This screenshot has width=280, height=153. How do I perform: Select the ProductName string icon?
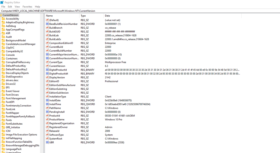click(47, 120)
